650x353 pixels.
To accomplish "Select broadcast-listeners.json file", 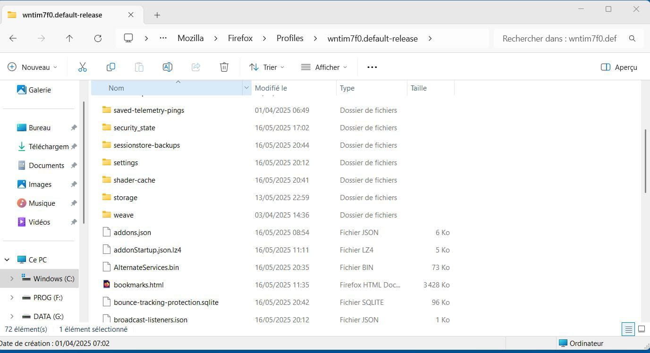I will (x=151, y=319).
